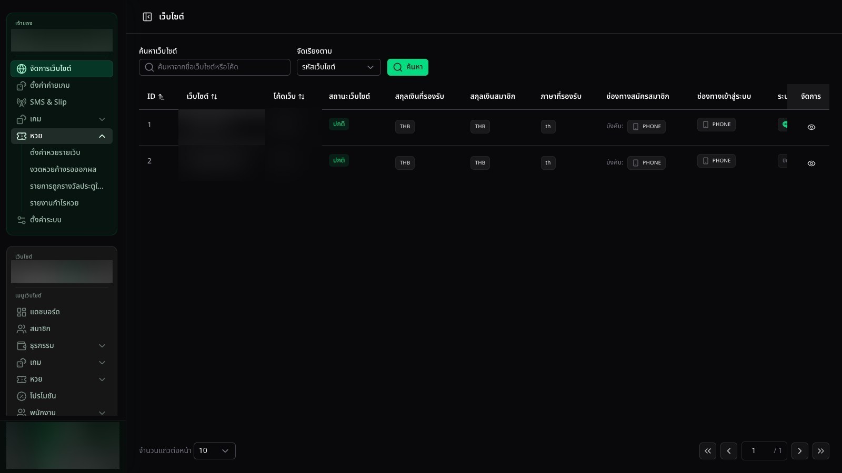Click the green ค้นหา search button
842x473 pixels.
click(408, 67)
